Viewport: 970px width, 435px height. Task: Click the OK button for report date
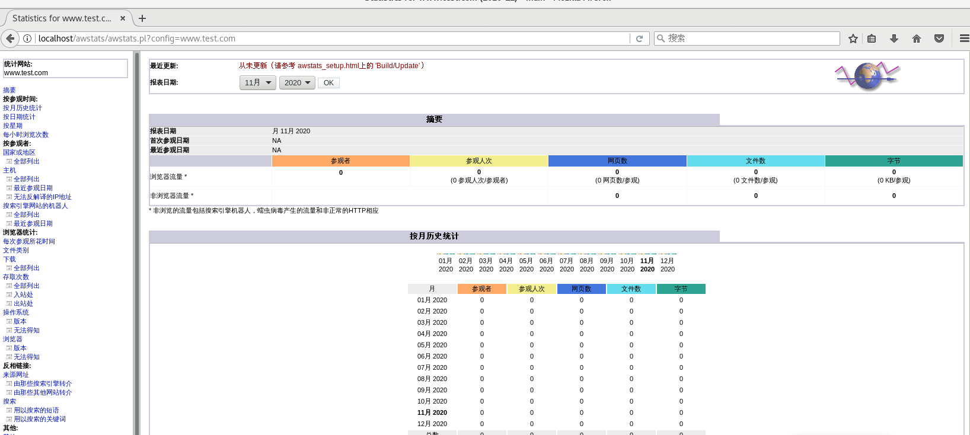click(x=328, y=83)
